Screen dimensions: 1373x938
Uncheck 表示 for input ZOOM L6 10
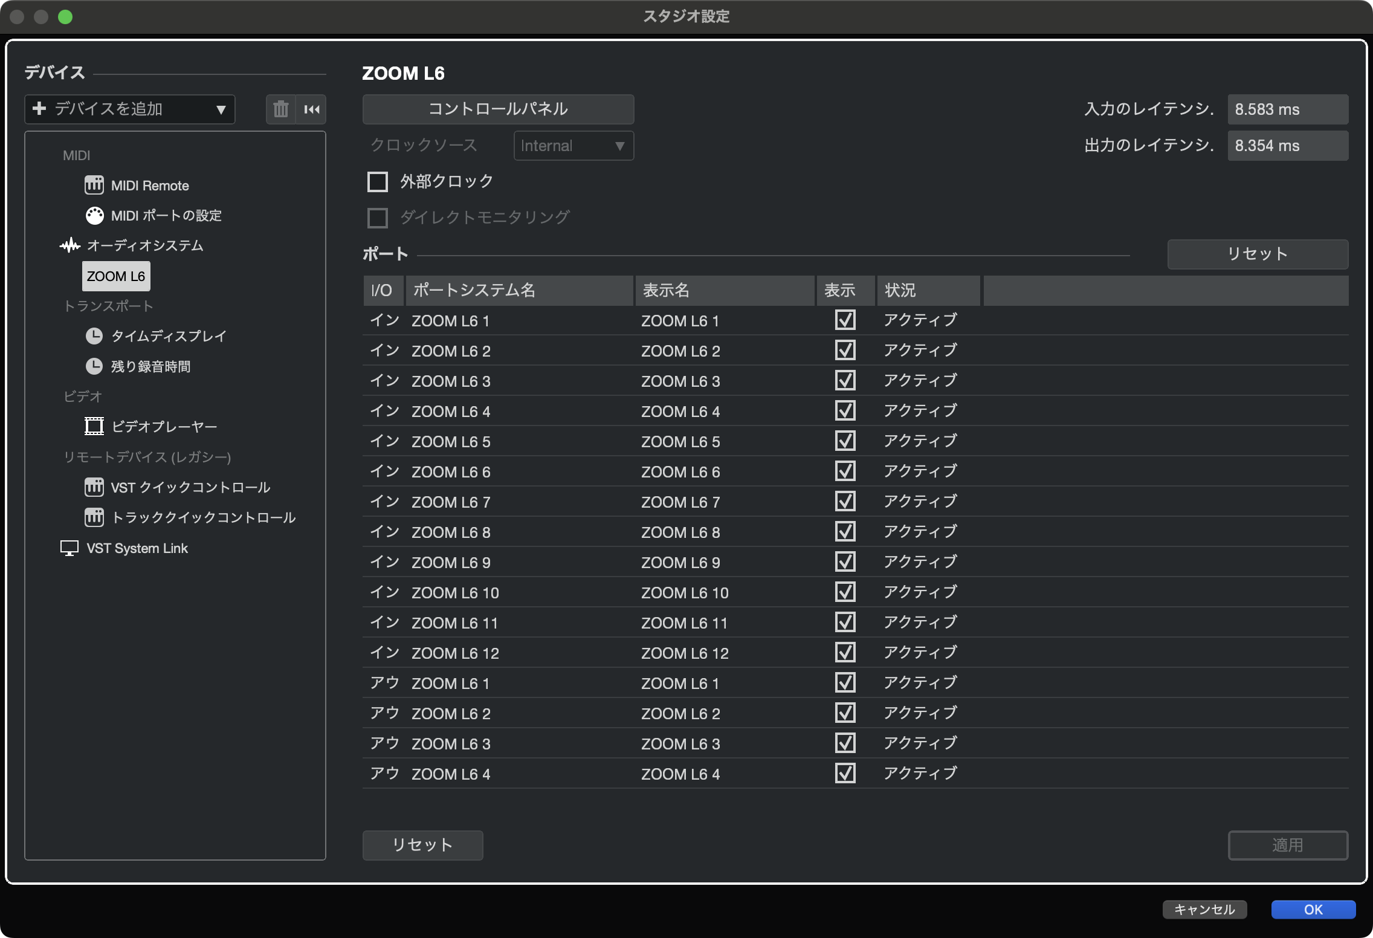[845, 592]
